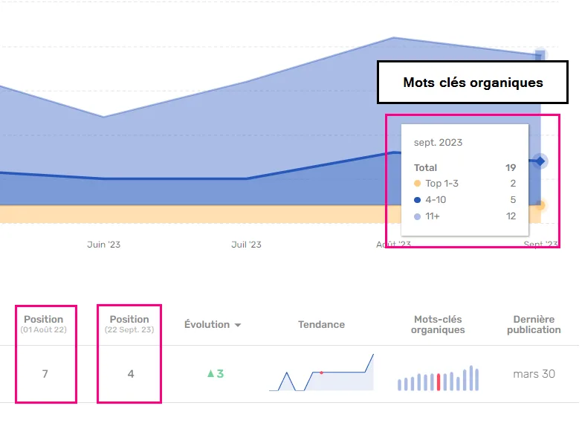
Task: Click the mars 30 publication date
Action: point(534,374)
